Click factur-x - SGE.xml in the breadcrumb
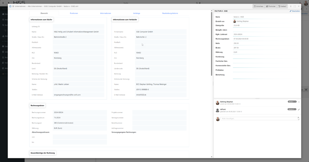 pyautogui.click(x=71, y=6)
